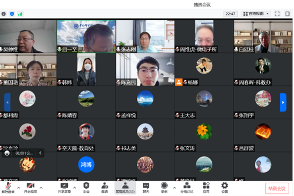Click 都利霞's flower avatar
Image resolution: width=294 pixels, height=196 pixels.
28,99
